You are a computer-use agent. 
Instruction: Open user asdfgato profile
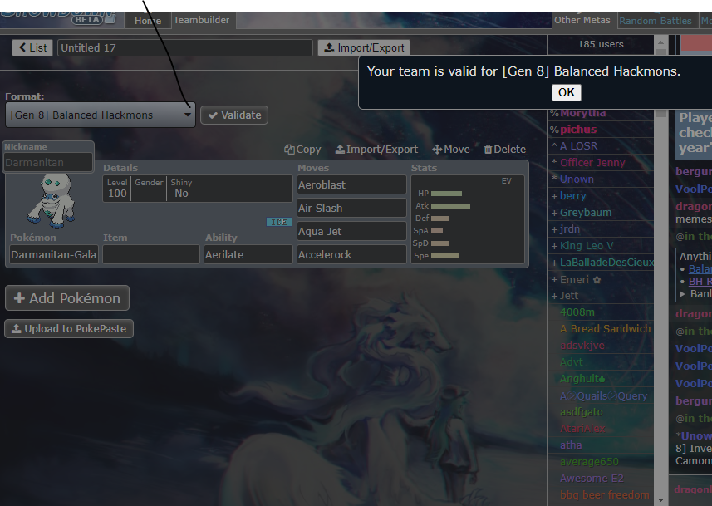coord(582,412)
